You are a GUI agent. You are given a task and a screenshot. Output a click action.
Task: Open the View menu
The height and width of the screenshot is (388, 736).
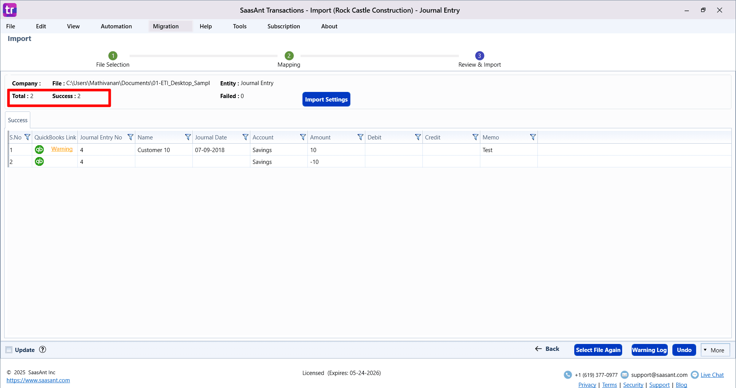73,26
